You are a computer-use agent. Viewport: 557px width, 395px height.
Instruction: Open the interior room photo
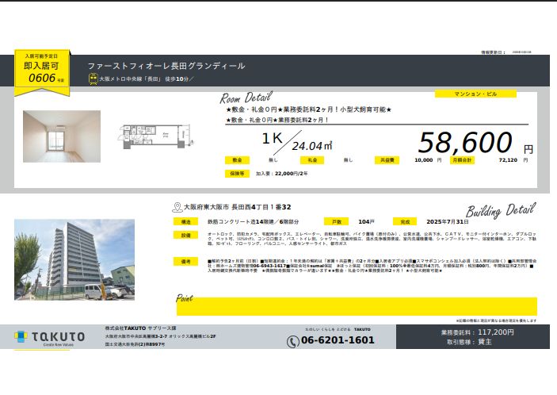click(x=61, y=136)
